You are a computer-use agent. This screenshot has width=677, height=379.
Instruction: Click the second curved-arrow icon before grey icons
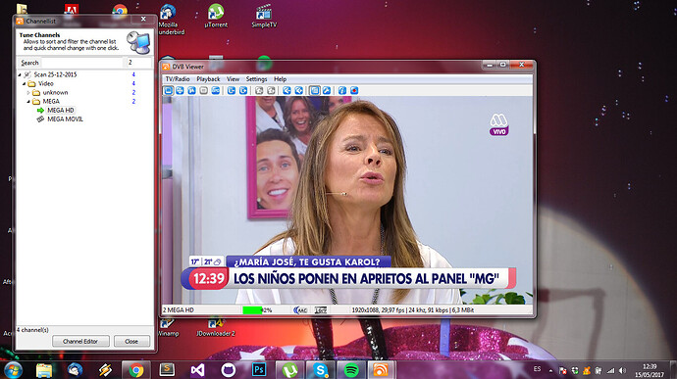pos(243,90)
